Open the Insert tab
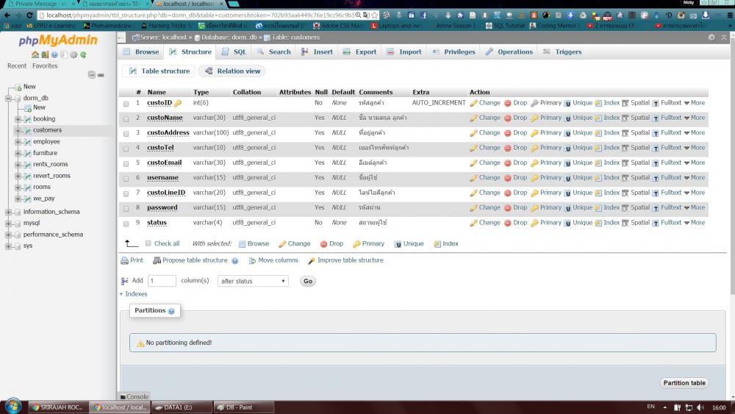Viewport: 735px width, 414px height. [x=318, y=52]
